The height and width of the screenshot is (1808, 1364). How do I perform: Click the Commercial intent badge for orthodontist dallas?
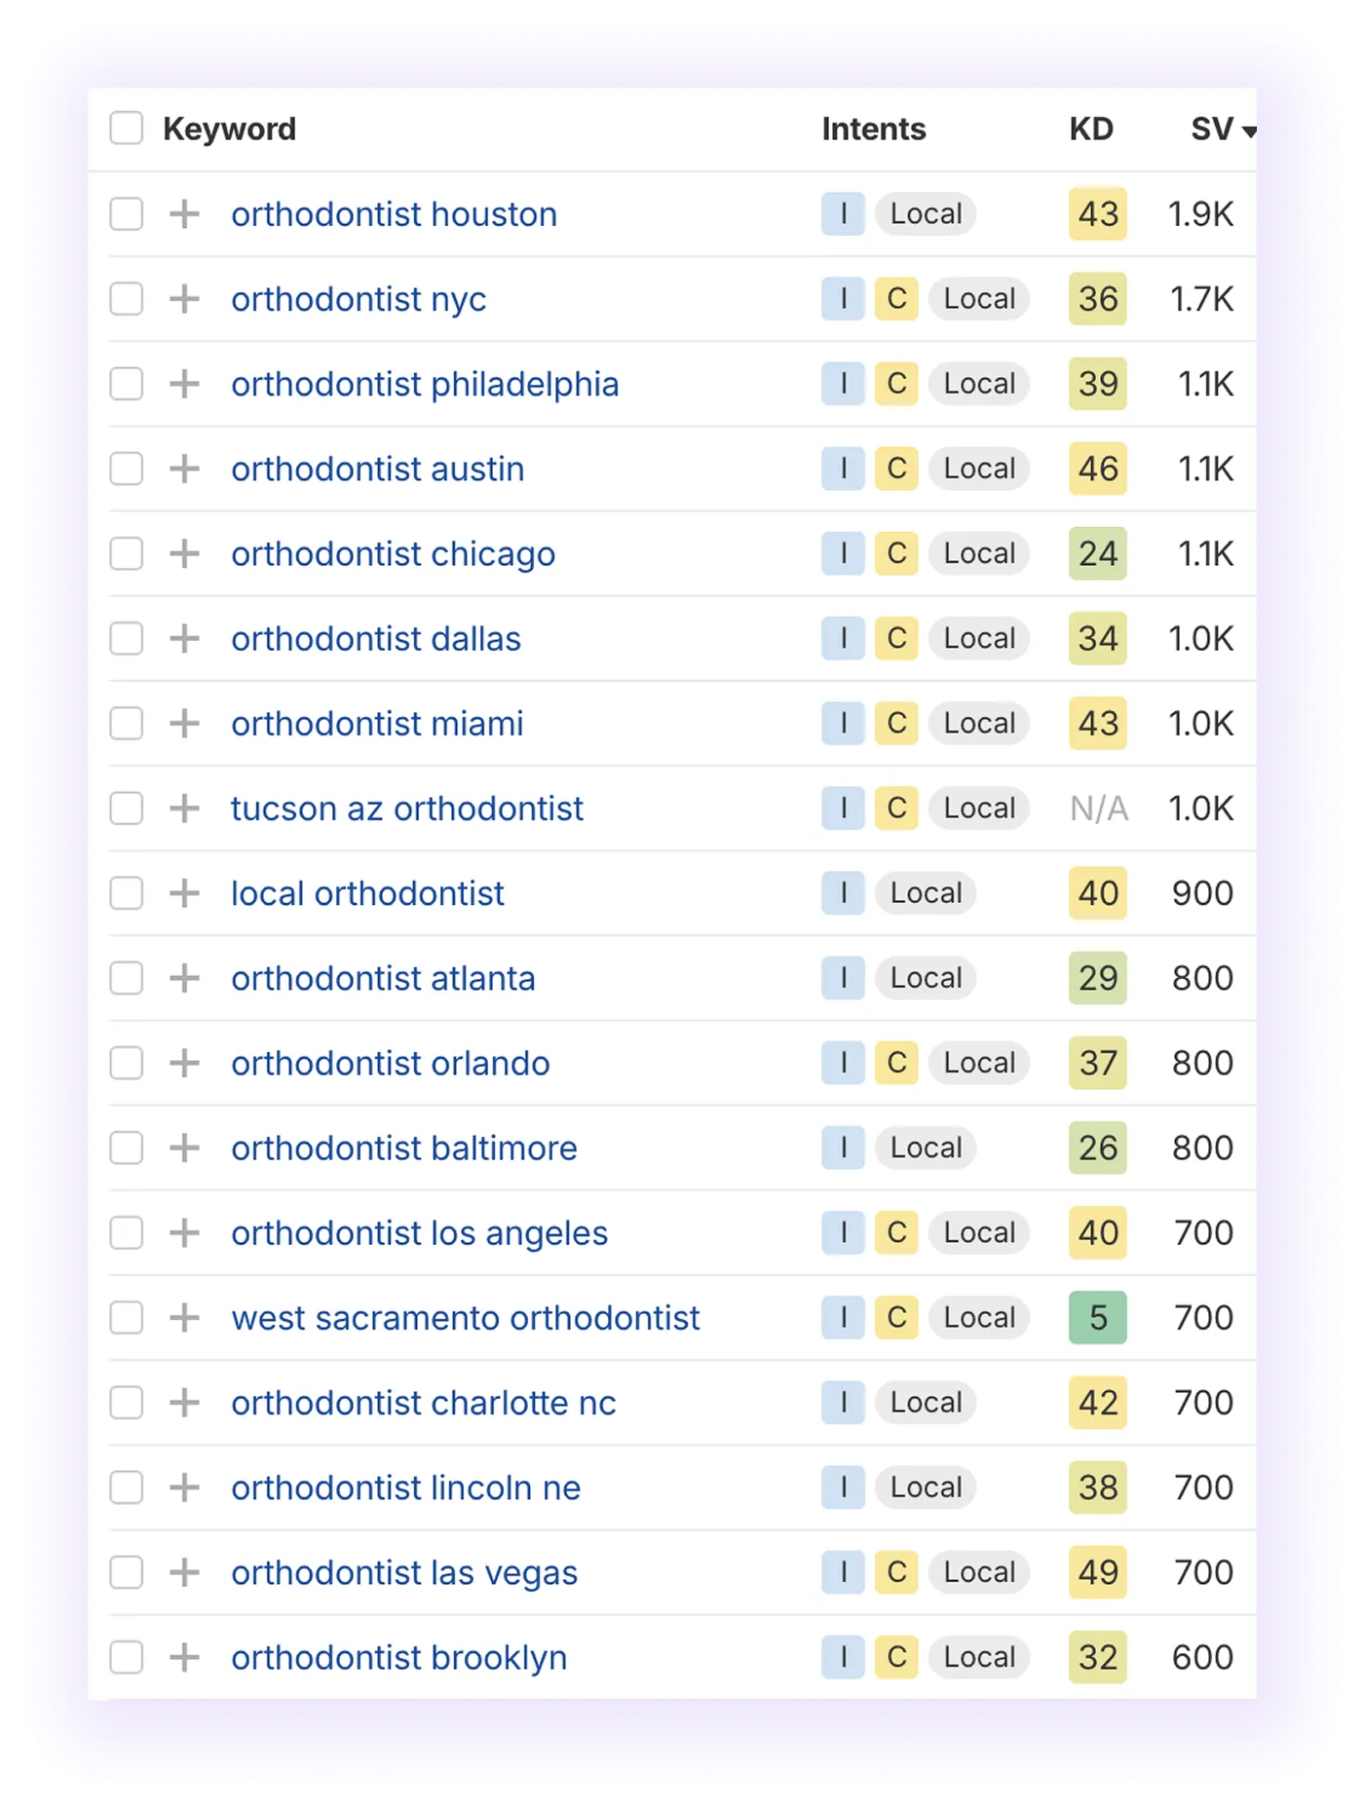896,638
